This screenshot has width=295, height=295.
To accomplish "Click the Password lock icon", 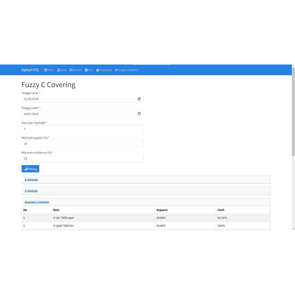I will click(98, 70).
